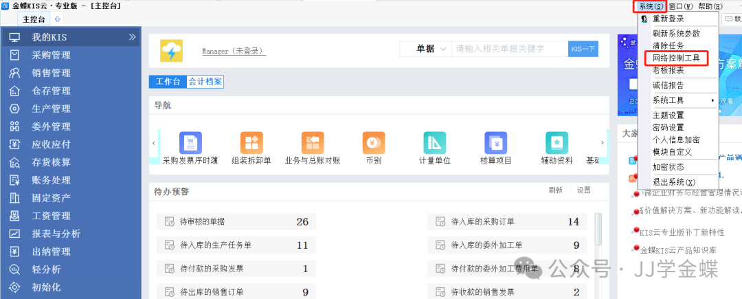Viewport: 742px width, 299px height.
Task: Click the 核算项目 icon
Action: click(495, 143)
